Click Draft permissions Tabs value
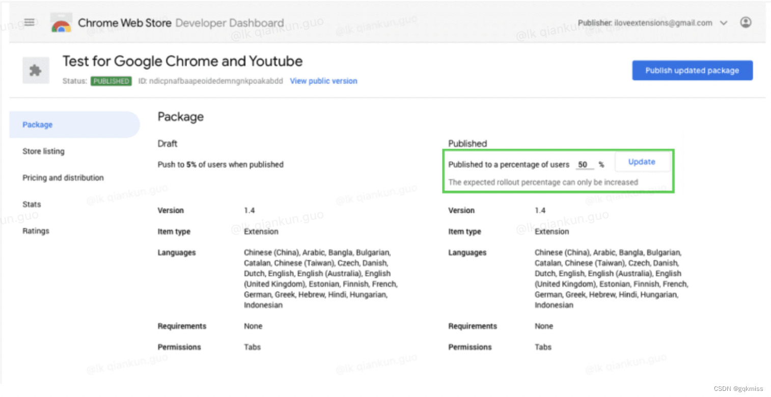This screenshot has height=397, width=771. 252,347
